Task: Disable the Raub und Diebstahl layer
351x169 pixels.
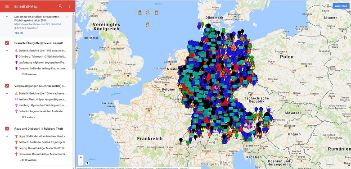Action: point(7,128)
